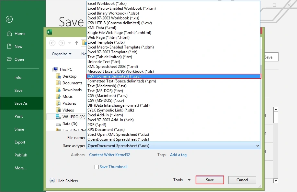Select CSV (Macintosh) (*.csv) format
The height and width of the screenshot is (192, 297).
click(x=173, y=96)
